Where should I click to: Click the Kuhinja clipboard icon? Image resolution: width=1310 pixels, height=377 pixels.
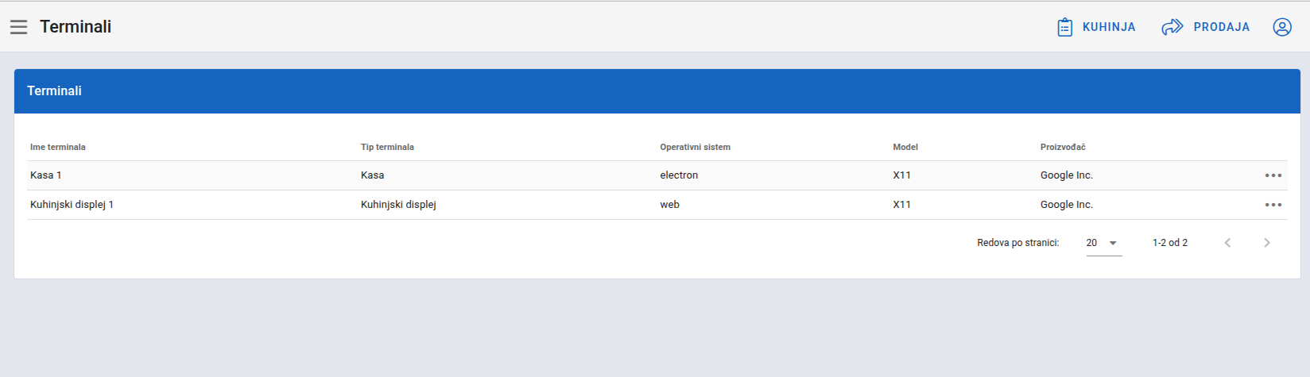1064,27
